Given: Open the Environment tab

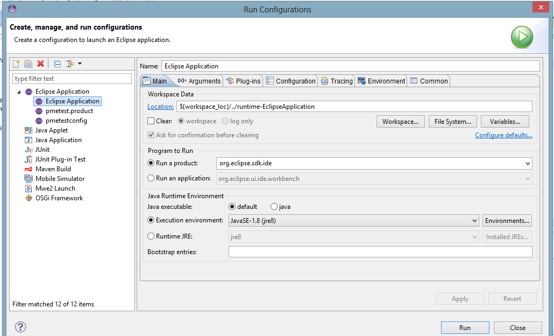Looking at the screenshot, I should 381,81.
